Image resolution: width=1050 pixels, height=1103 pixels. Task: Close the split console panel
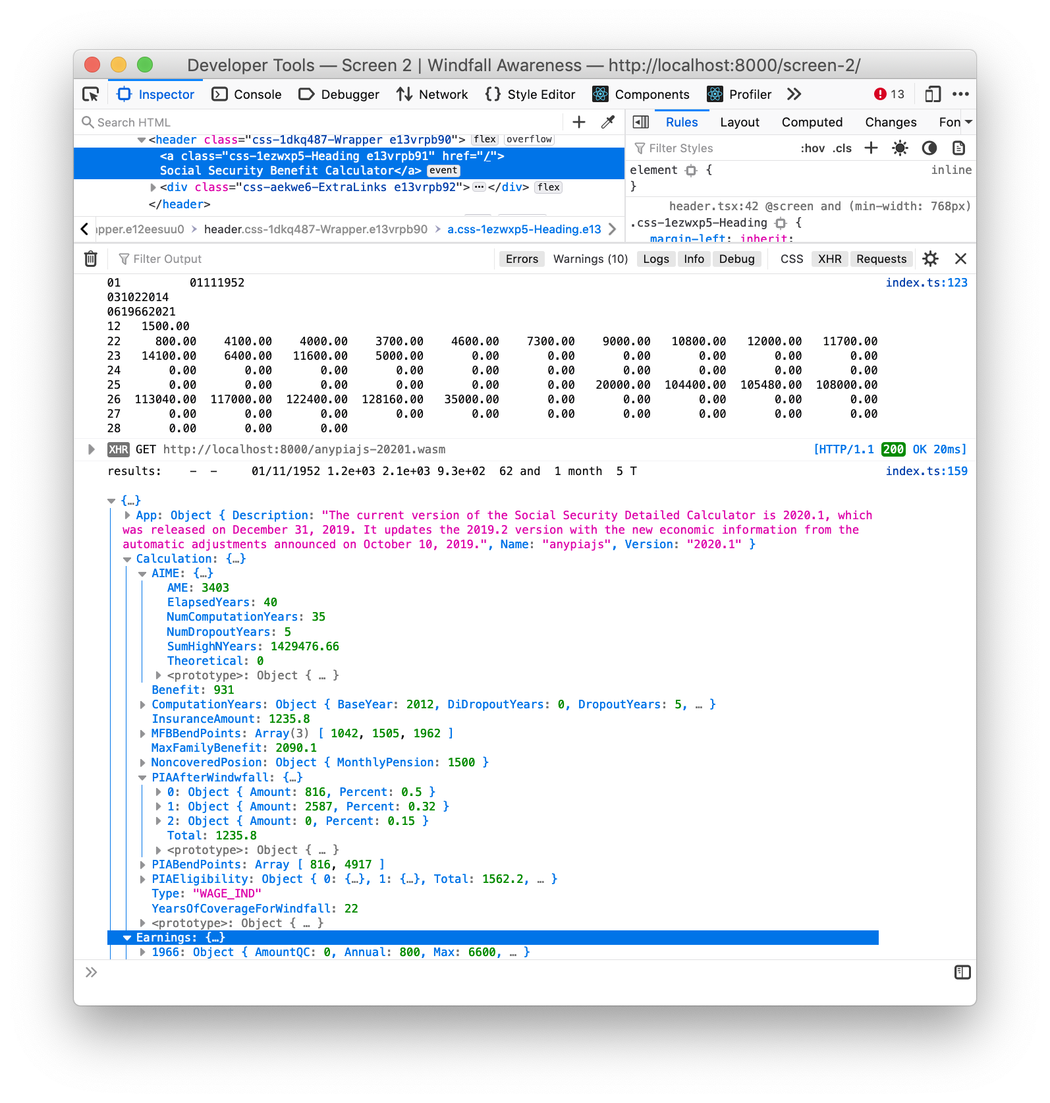click(960, 259)
